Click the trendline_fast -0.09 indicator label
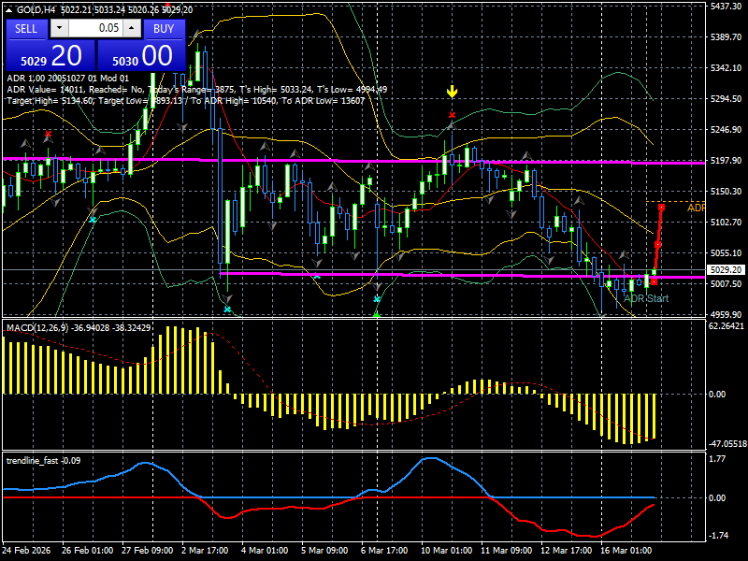The width and height of the screenshot is (748, 561). [x=43, y=461]
